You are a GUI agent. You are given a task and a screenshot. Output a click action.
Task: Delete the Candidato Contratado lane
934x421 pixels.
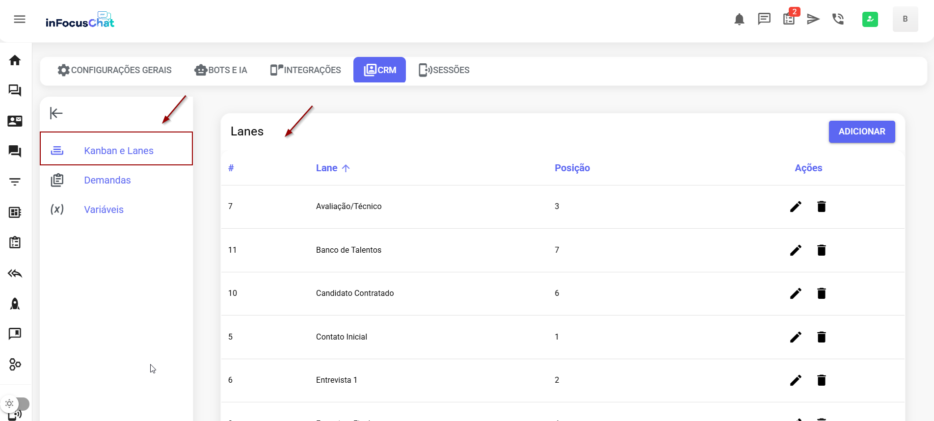click(x=821, y=293)
